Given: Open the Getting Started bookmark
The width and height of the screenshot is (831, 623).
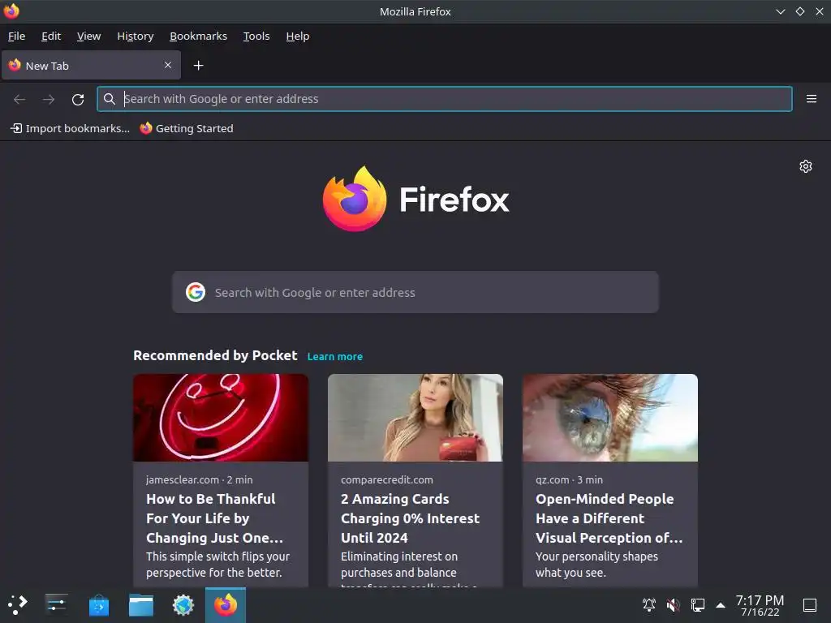Looking at the screenshot, I should pyautogui.click(x=187, y=128).
